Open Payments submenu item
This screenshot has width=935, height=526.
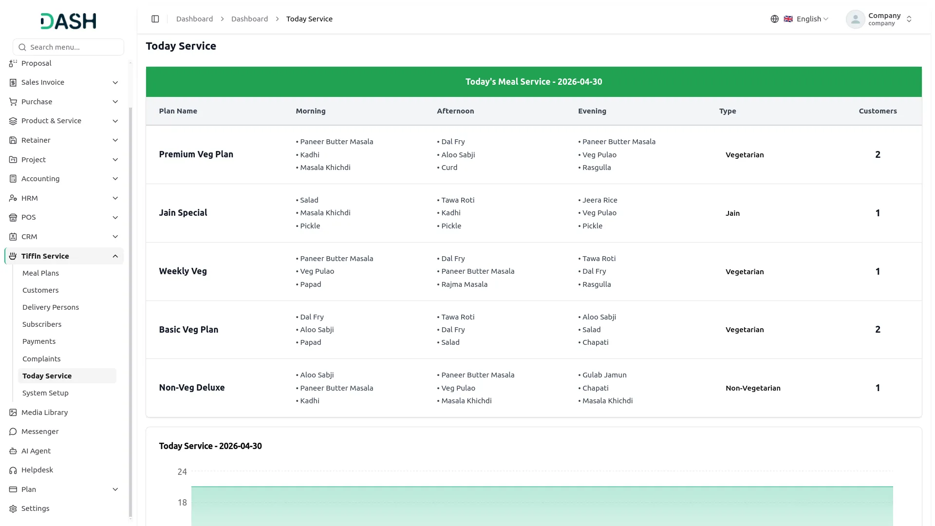(67, 341)
